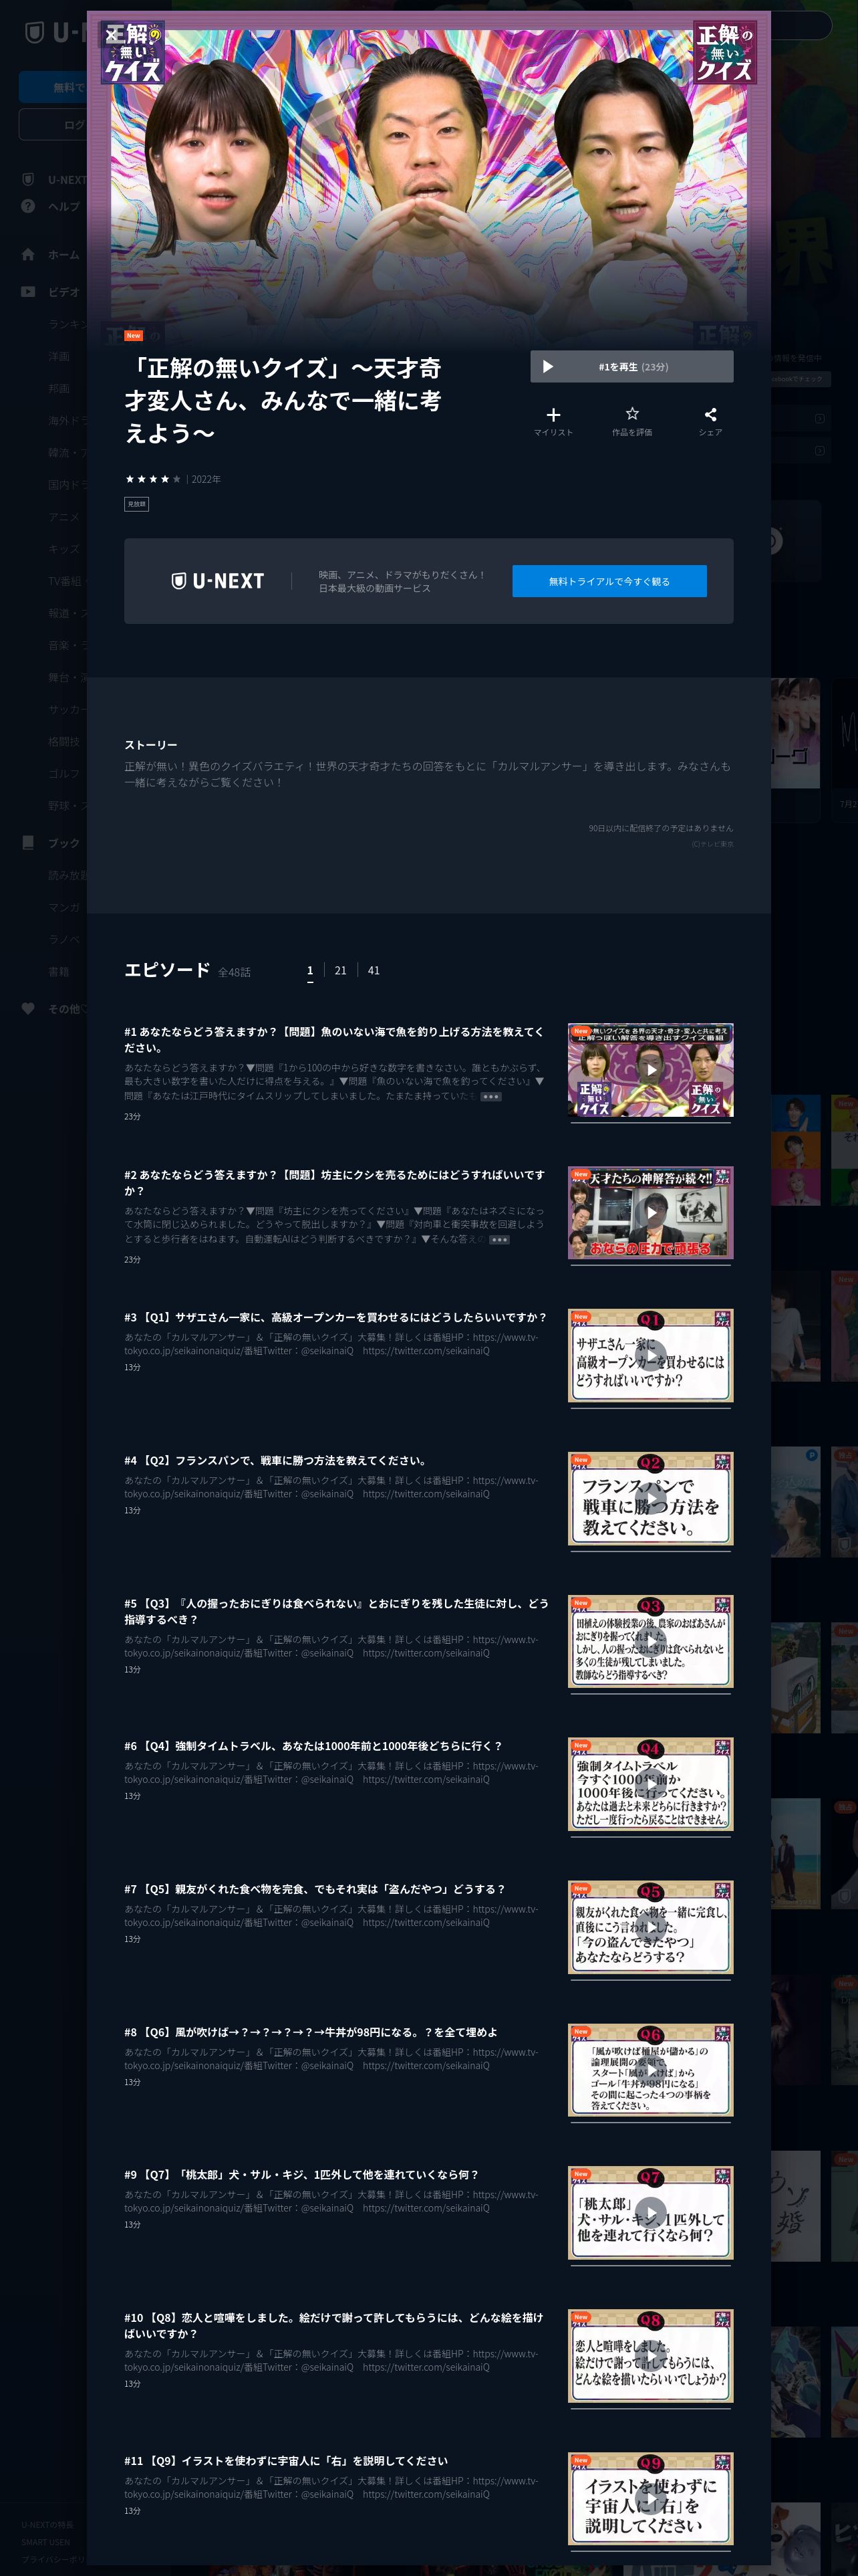Open ホーム in background sidebar
Image resolution: width=858 pixels, height=2576 pixels.
[x=64, y=255]
